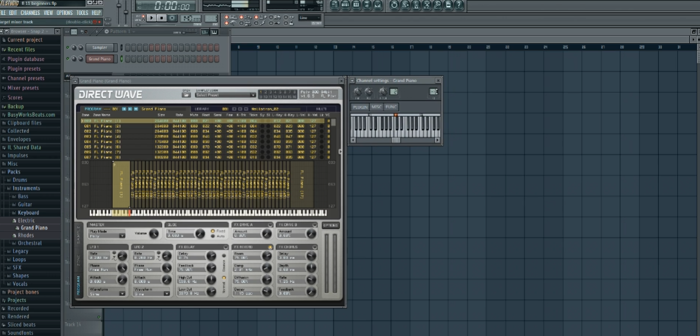Viewport: 700px width, 336px height.
Task: Open the Line snap dropdown in toolbar
Action: (x=310, y=18)
